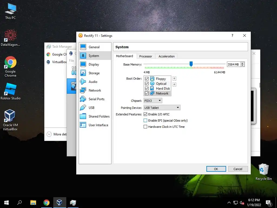Open the notification center icon
The image size is (277, 208).
coord(269,203)
